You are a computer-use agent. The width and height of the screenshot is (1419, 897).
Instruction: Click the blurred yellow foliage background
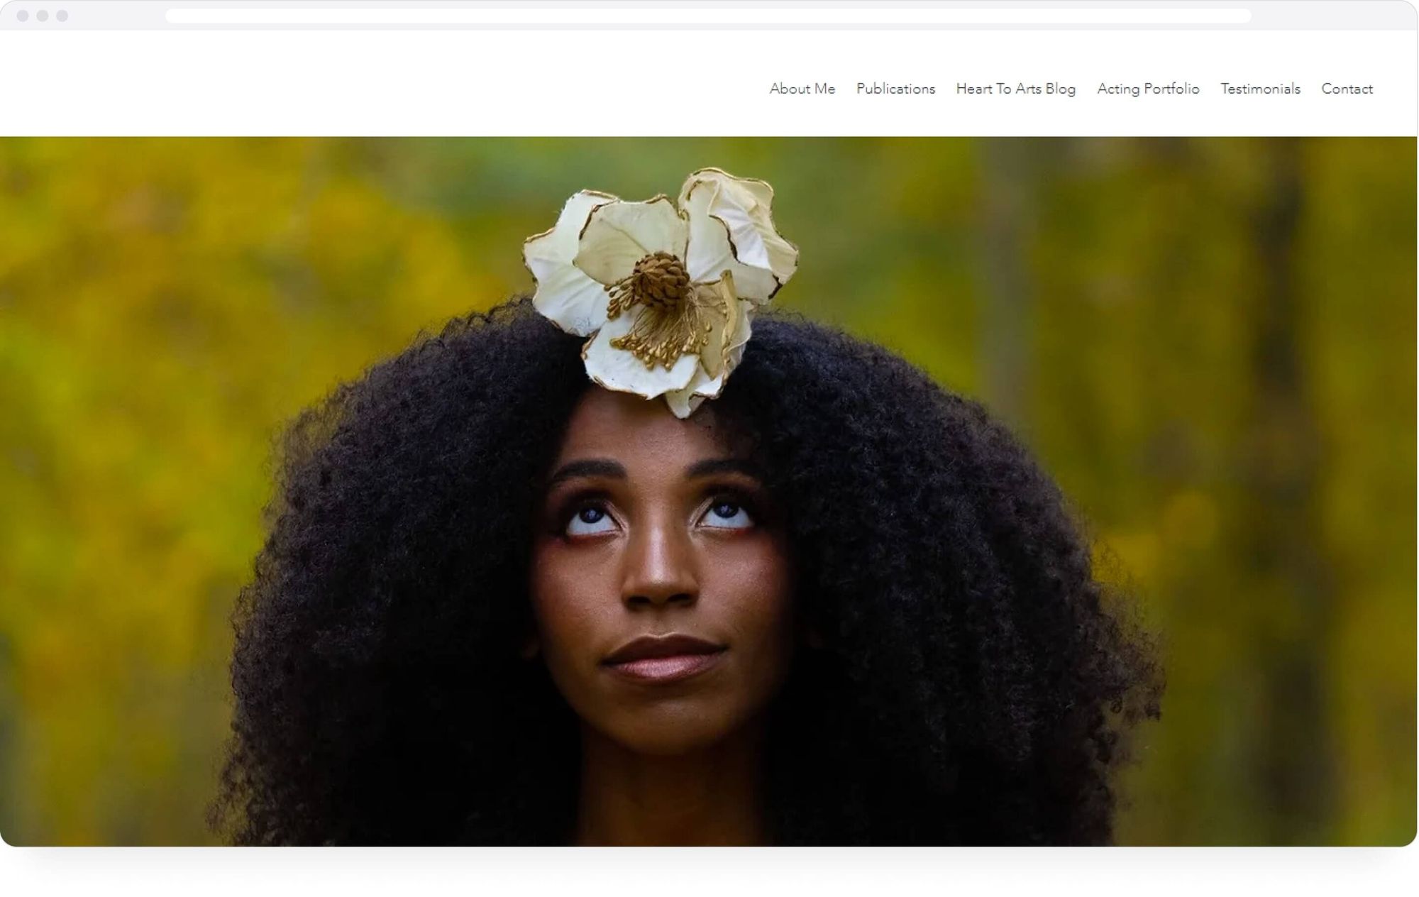coord(142,426)
